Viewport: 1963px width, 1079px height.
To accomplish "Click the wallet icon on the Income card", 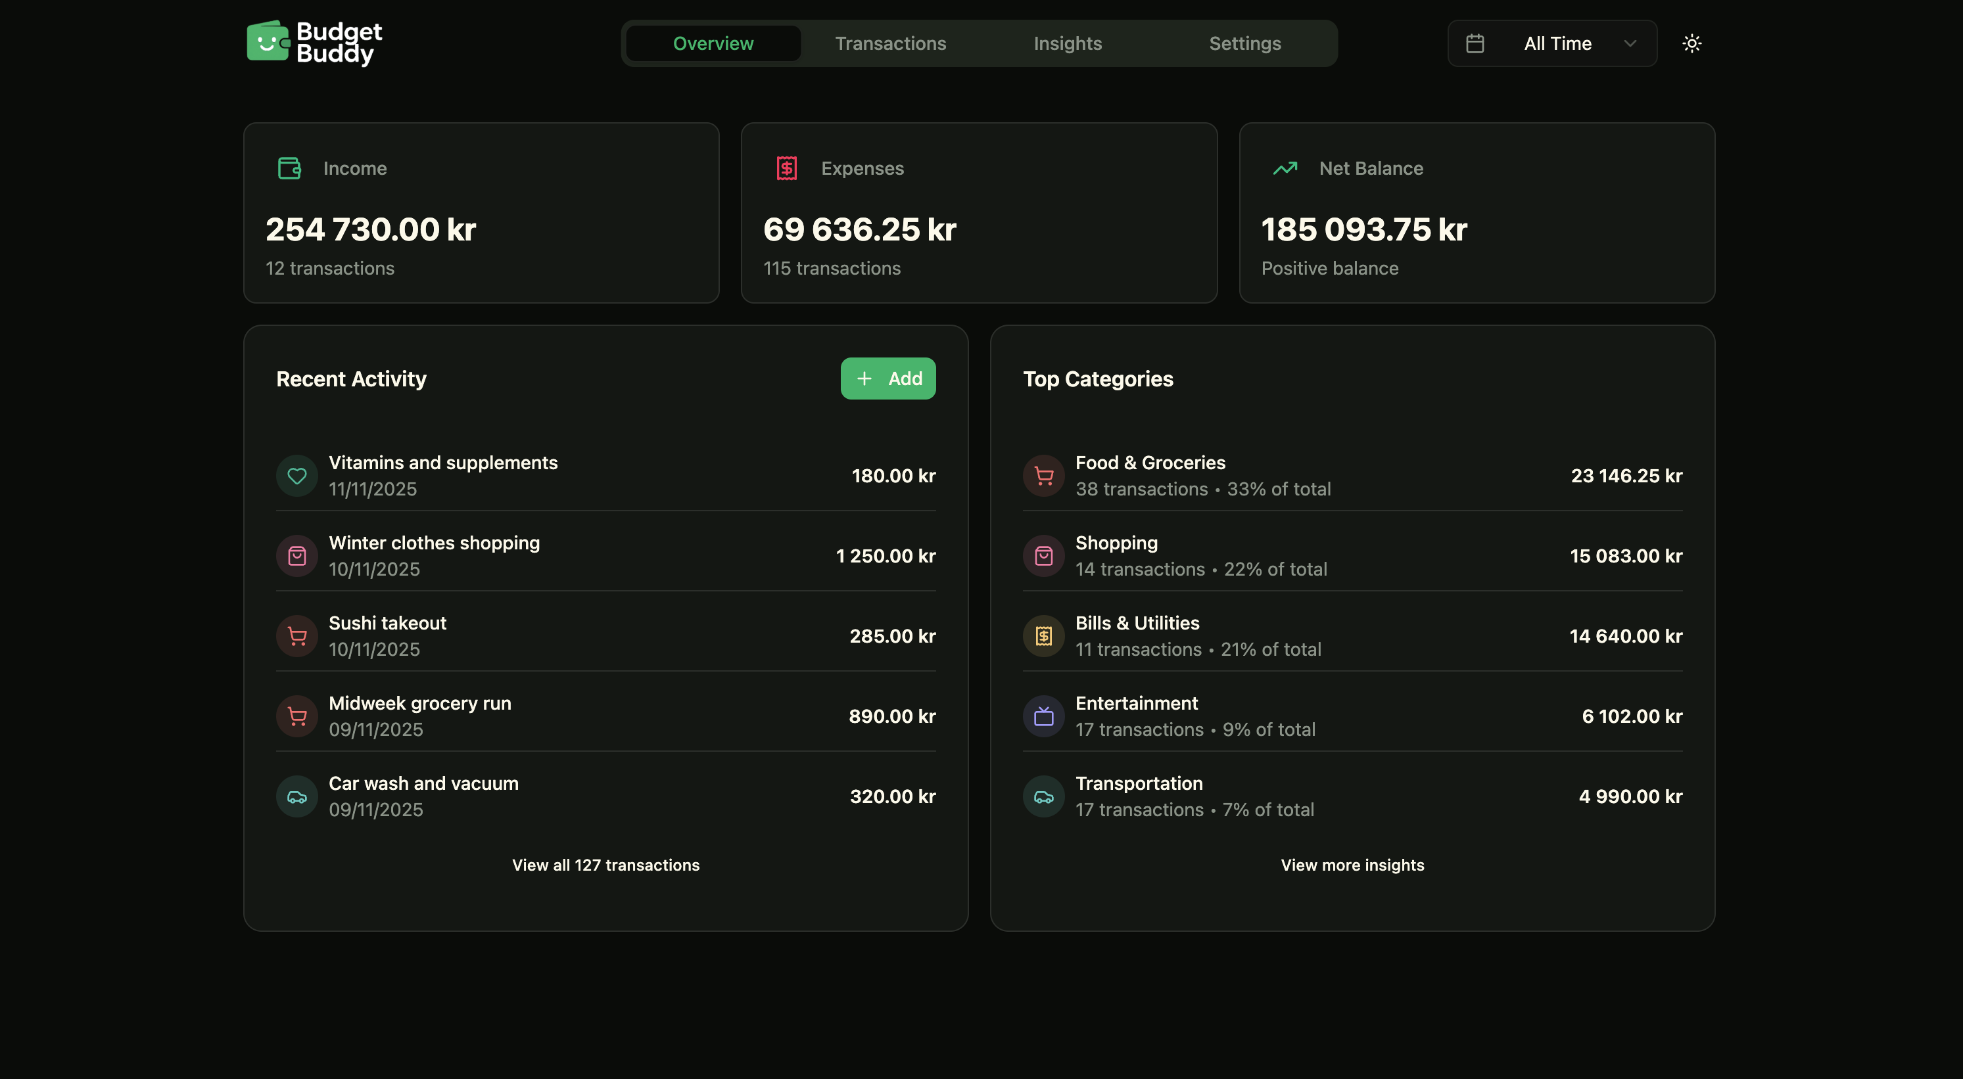I will coord(288,168).
